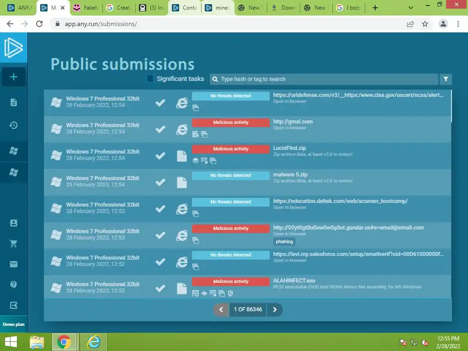Click checkmark status in salesforce row

click(x=160, y=261)
